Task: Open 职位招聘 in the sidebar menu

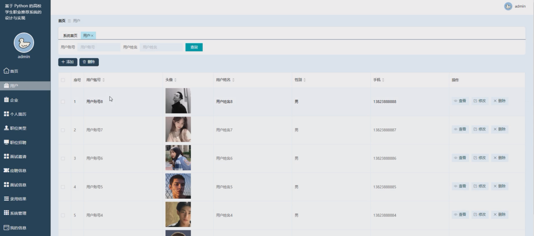Action: pyautogui.click(x=25, y=142)
